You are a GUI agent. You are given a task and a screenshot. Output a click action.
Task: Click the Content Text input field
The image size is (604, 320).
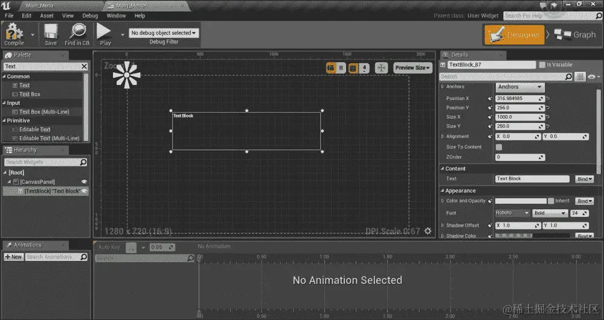532,178
